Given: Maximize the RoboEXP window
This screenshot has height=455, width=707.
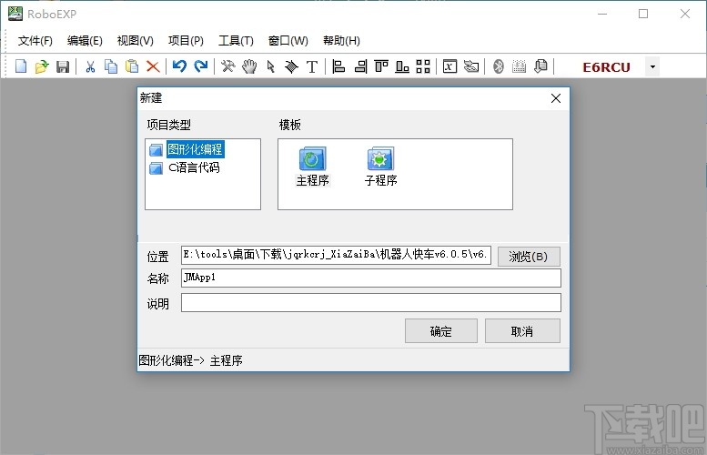Looking at the screenshot, I should click(643, 14).
